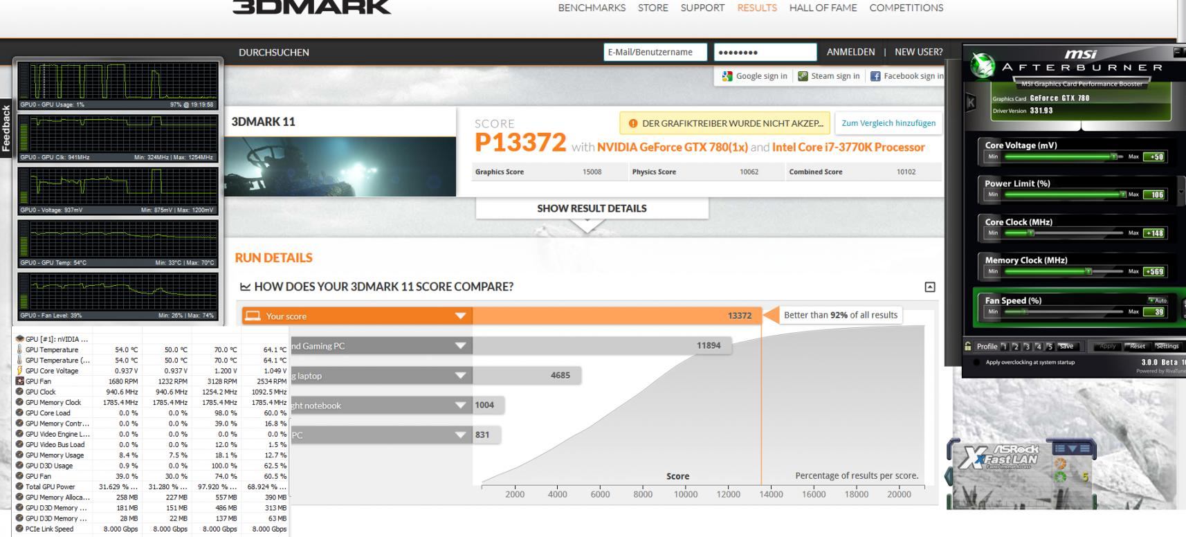1186x537 pixels.
Task: Click the left arrow on XFast LAN widget edge
Action: point(949,476)
